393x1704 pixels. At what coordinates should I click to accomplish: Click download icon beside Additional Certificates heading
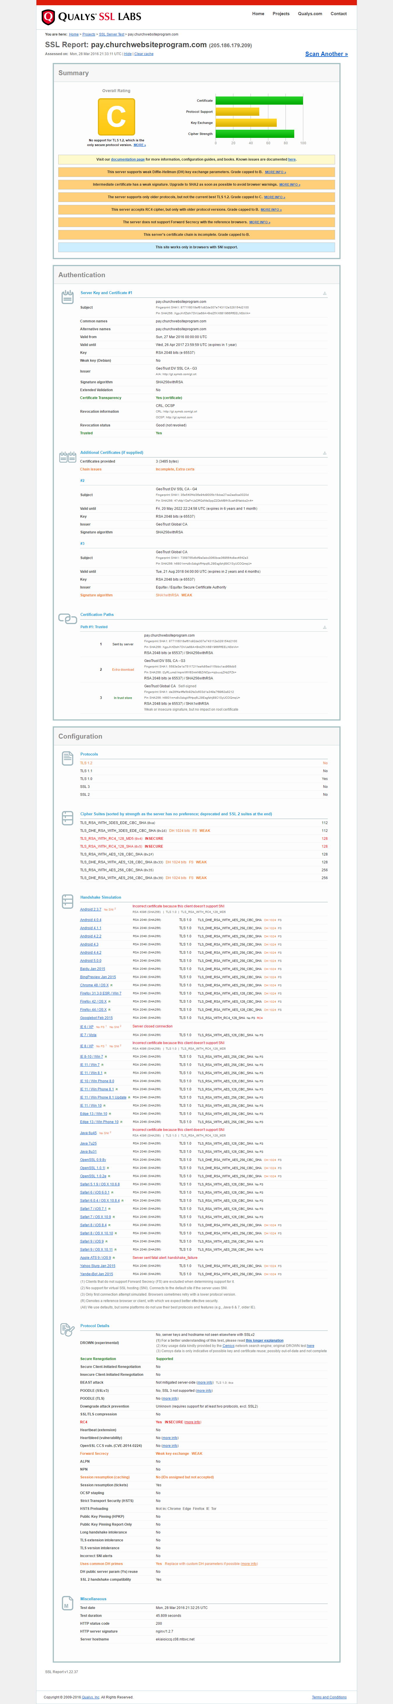(324, 453)
